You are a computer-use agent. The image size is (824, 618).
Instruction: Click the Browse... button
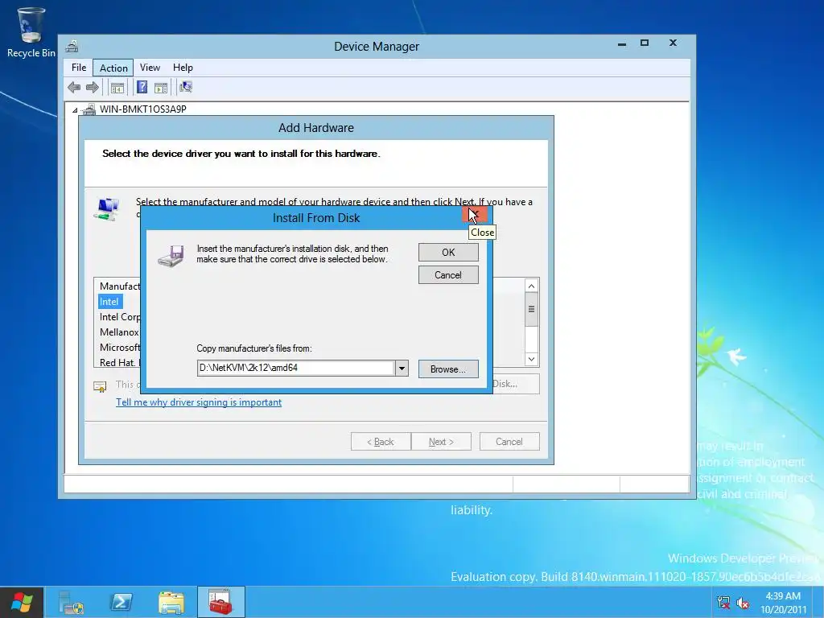[x=448, y=369]
